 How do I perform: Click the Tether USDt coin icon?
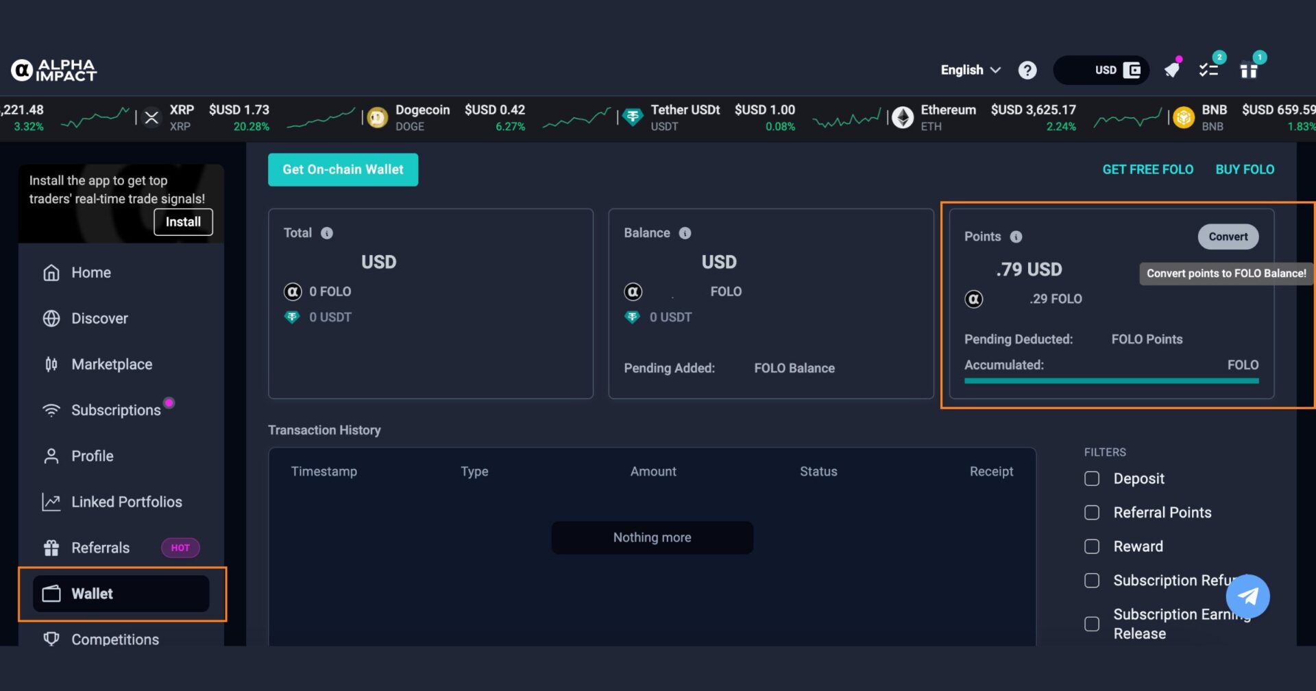pos(633,117)
